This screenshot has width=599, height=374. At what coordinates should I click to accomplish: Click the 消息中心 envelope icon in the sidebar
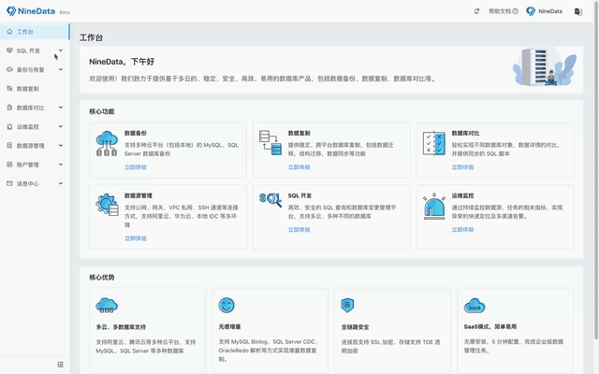coord(9,183)
